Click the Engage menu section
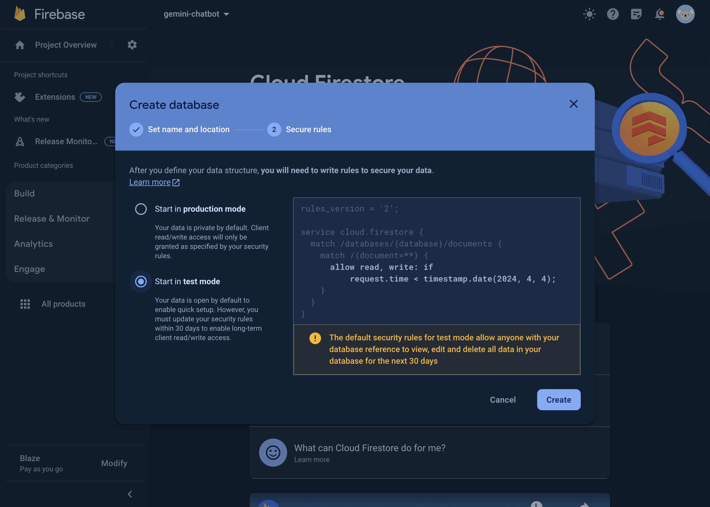This screenshot has width=710, height=507. [x=29, y=269]
